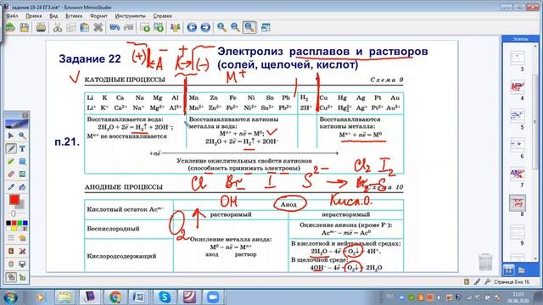This screenshot has height=305, width=543.
Task: Zoom in with magnifier plus icon
Action: click(222, 27)
